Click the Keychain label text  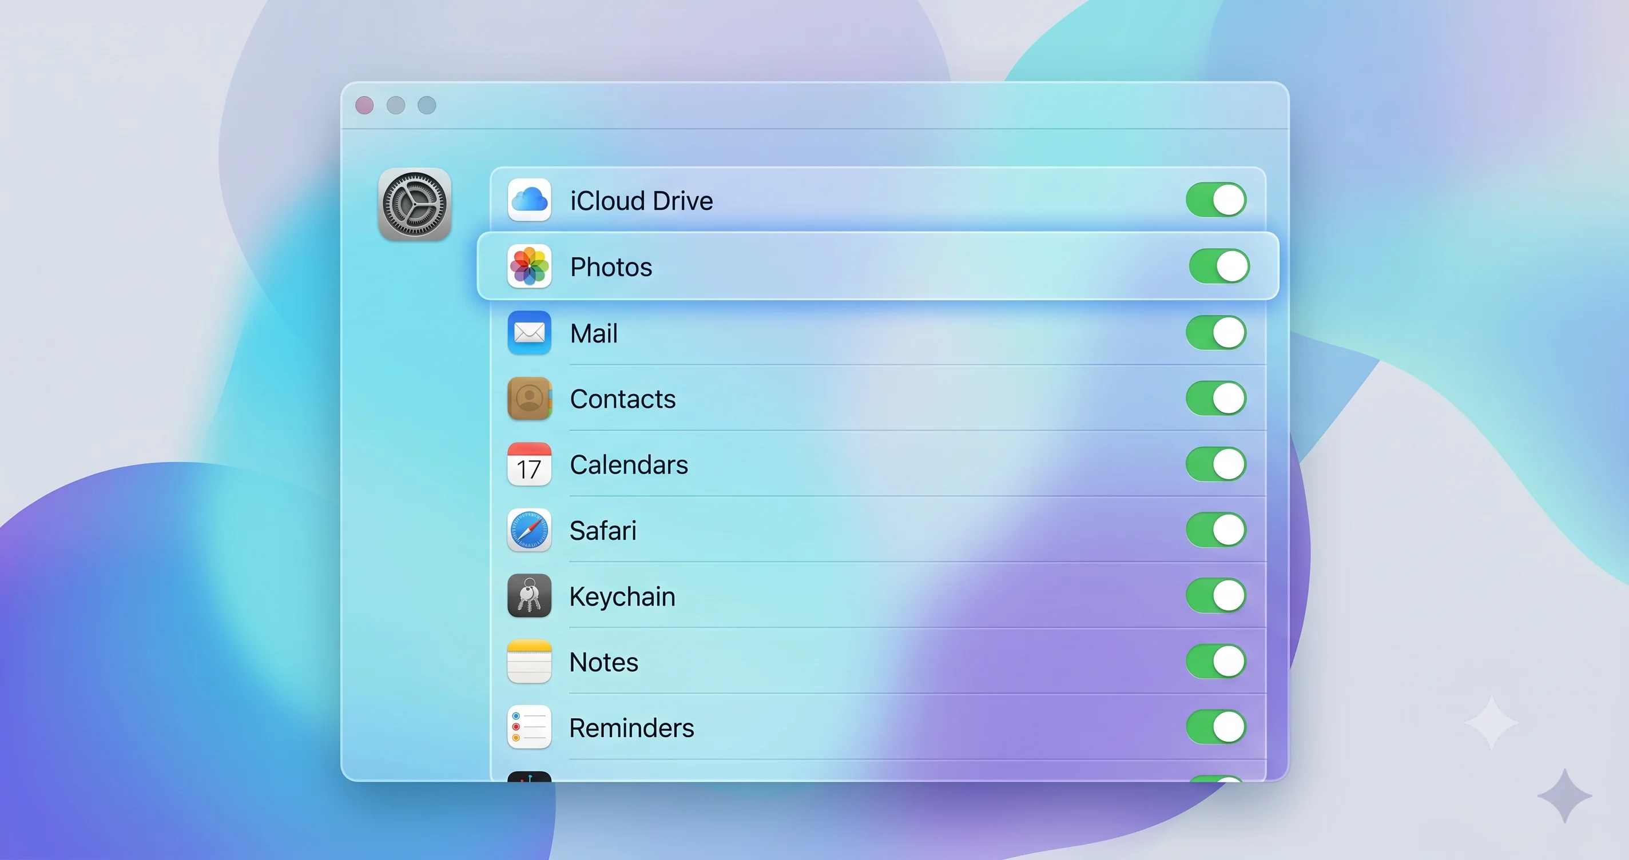coord(622,597)
